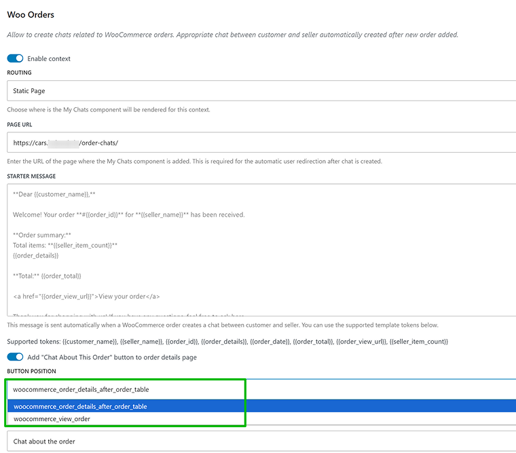Click the "Enable context" label text
The width and height of the screenshot is (516, 453).
[x=49, y=58]
